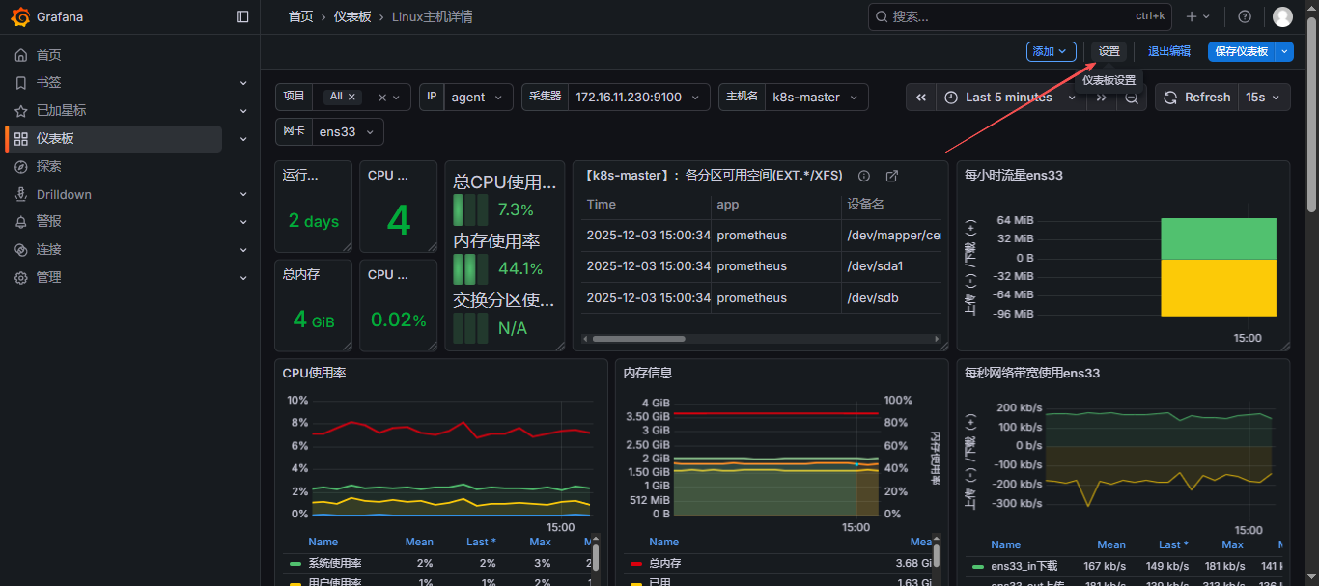
Task: Open the external link icon on partition panel
Action: [892, 176]
